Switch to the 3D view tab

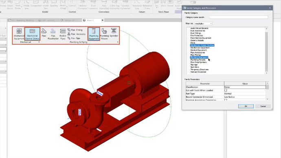click(x=47, y=20)
